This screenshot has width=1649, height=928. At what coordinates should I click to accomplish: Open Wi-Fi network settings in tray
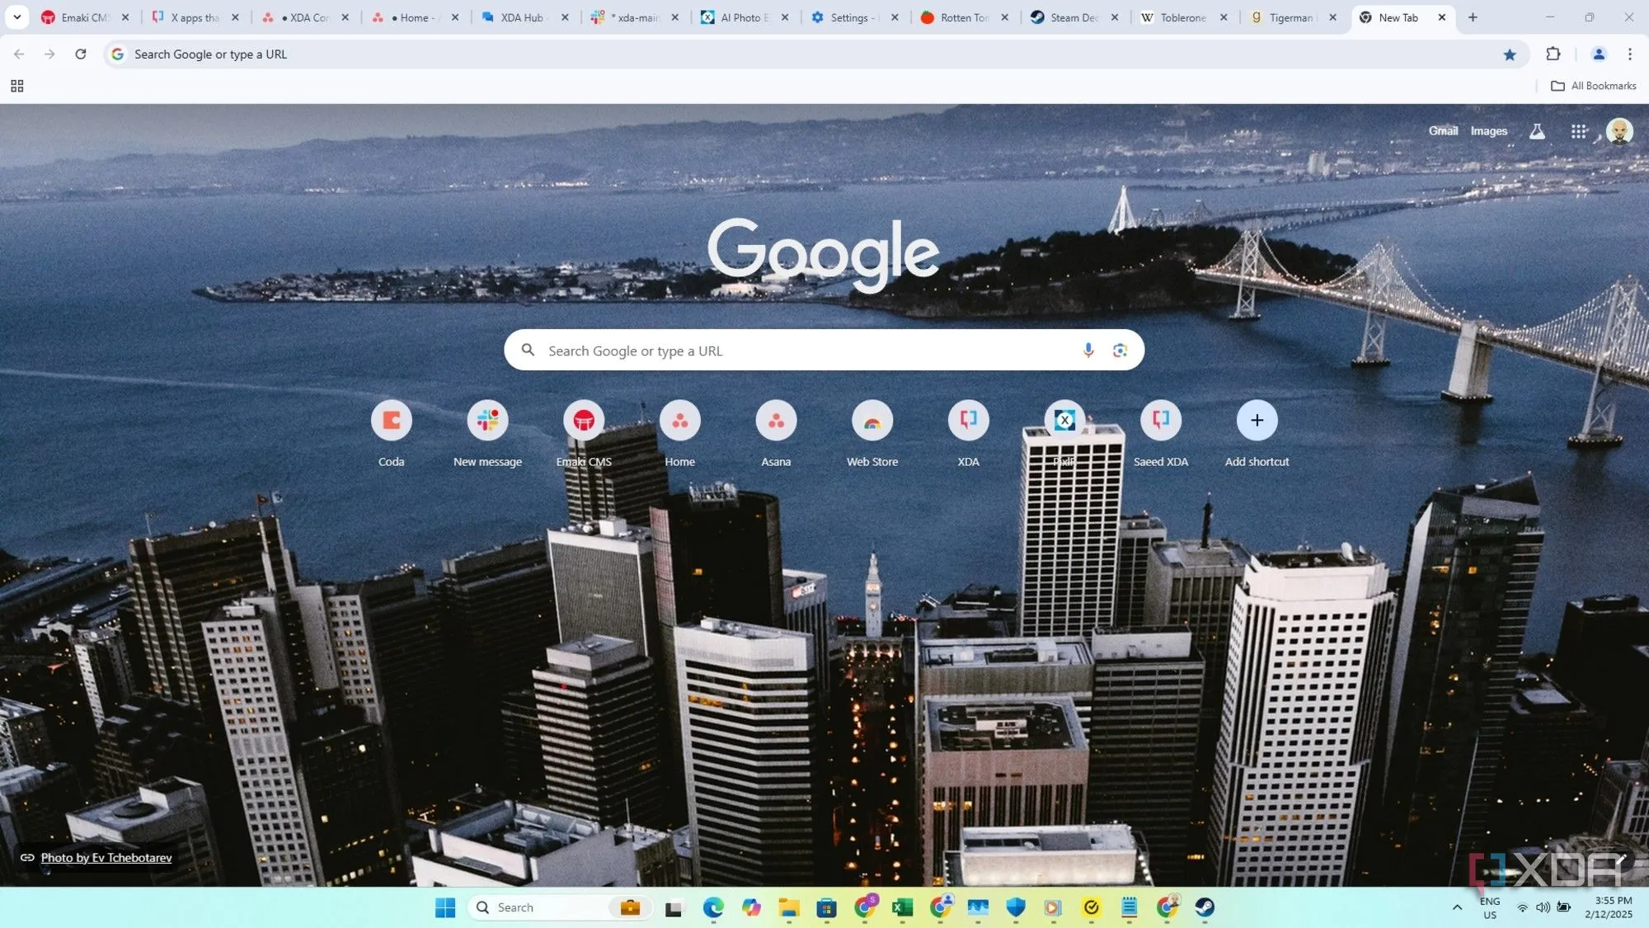pyautogui.click(x=1522, y=907)
